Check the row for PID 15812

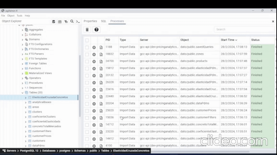tap(87, 68)
